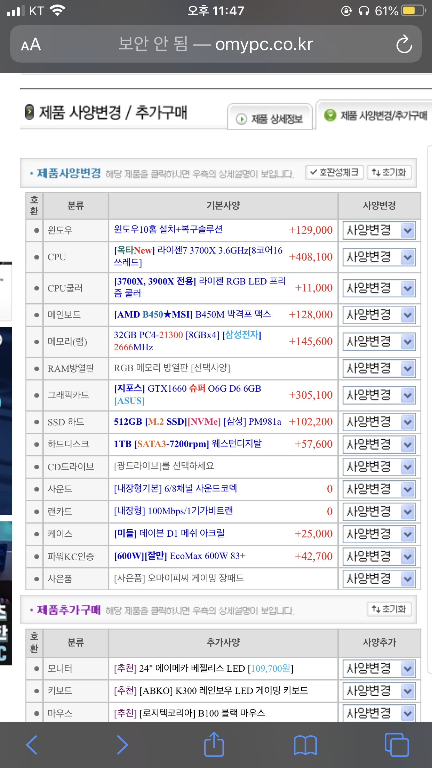Image resolution: width=432 pixels, height=768 pixels.
Task: Open 사양변경 dropdown for SSD 하드 row
Action: [x=379, y=422]
